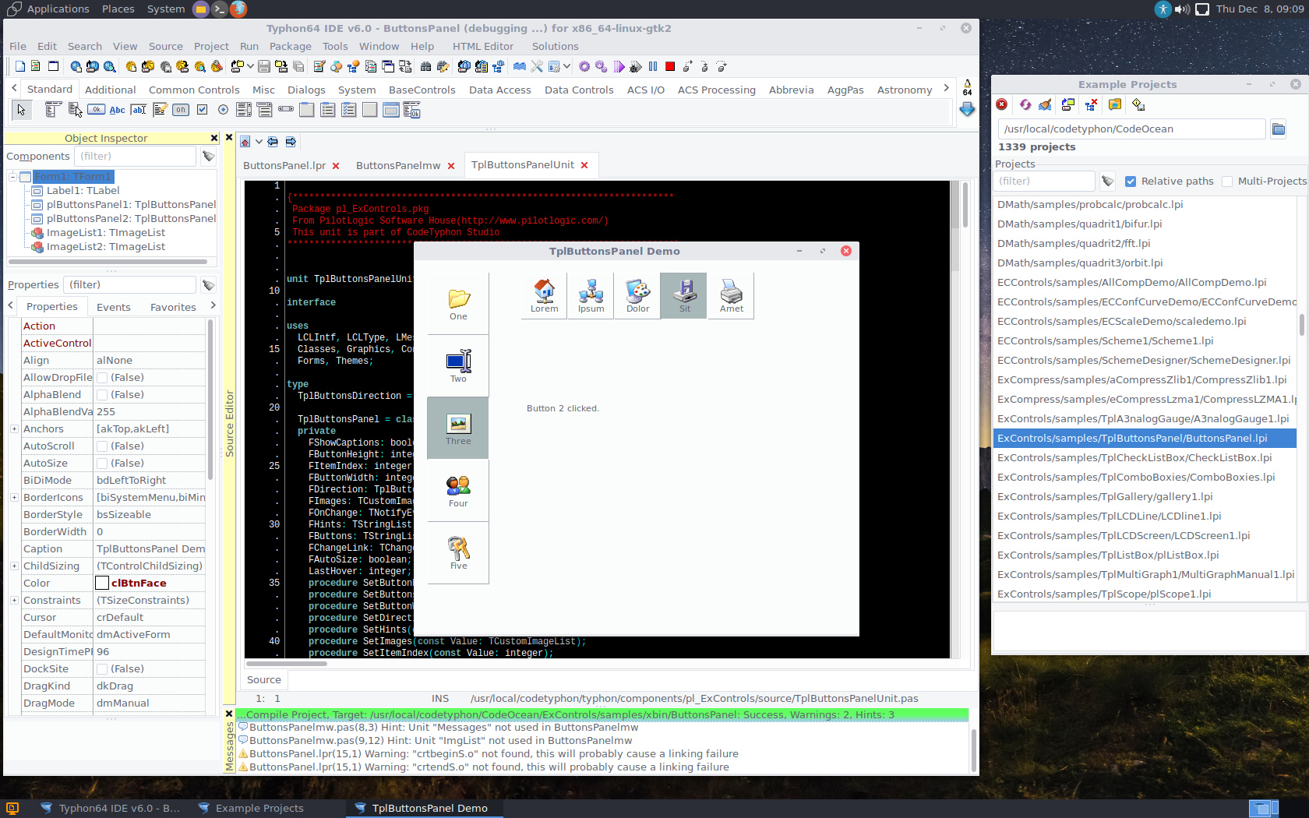
Task: Click the Source tab below editor
Action: tap(264, 680)
